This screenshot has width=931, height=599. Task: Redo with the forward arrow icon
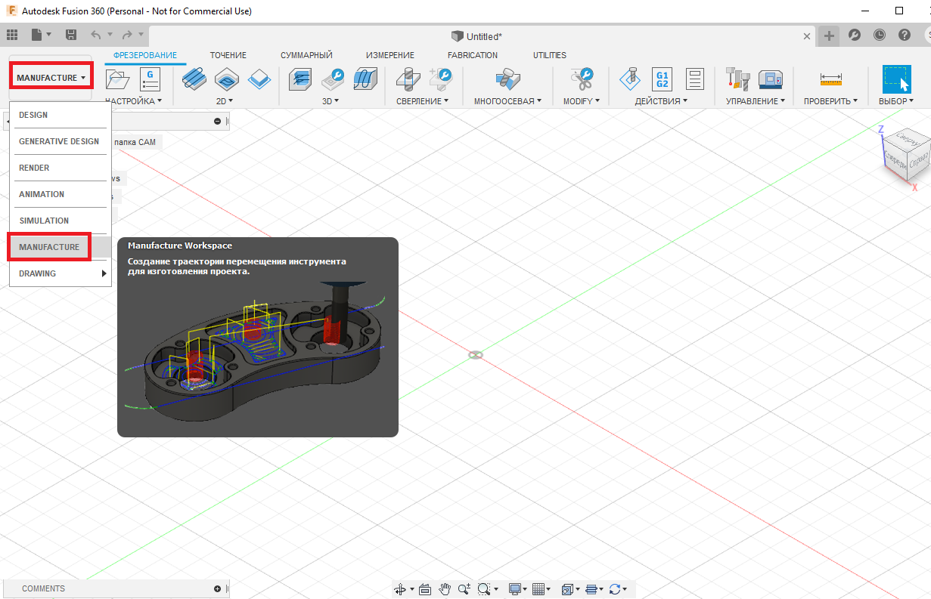tap(127, 35)
